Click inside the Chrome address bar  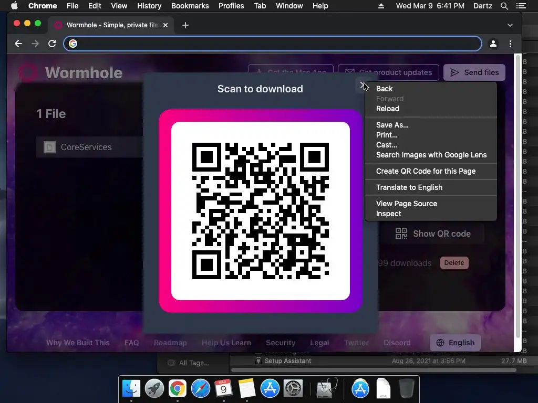pyautogui.click(x=273, y=44)
